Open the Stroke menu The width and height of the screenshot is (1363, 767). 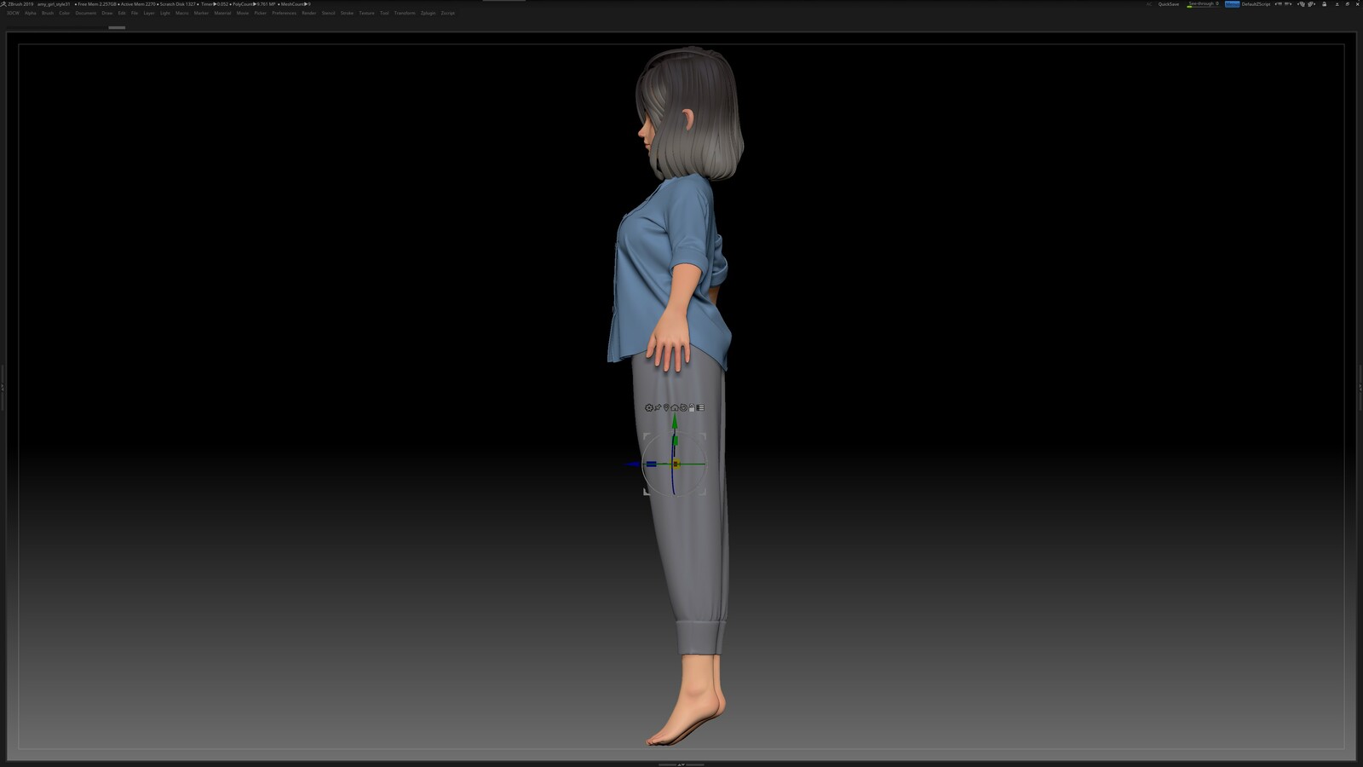pos(347,13)
